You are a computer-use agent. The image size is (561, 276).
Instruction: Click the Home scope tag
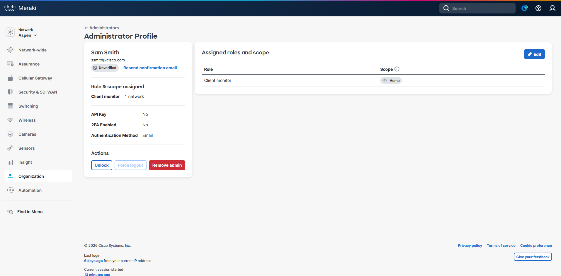[x=391, y=80]
